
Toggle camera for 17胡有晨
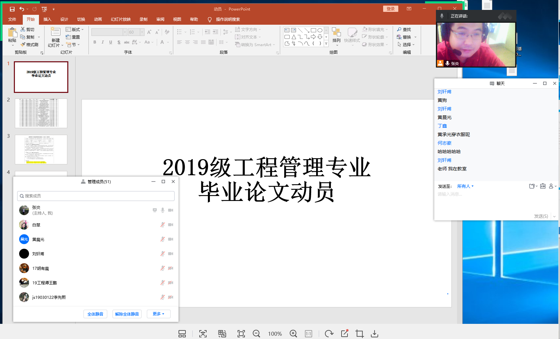pyautogui.click(x=171, y=268)
